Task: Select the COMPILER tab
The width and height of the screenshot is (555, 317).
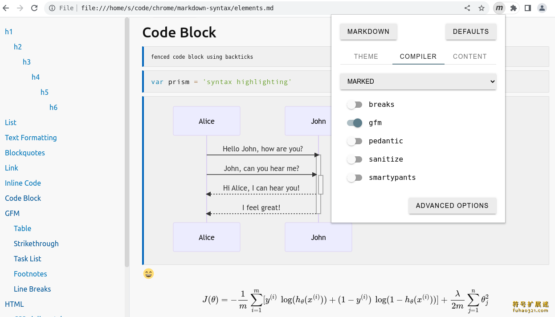Action: 418,57
